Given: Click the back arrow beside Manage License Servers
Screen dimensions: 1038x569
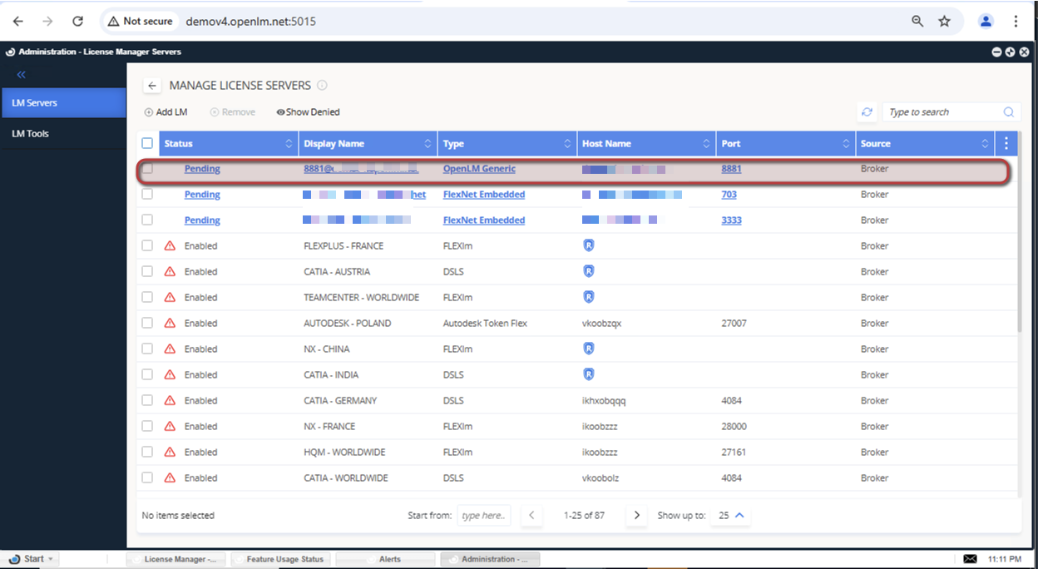Looking at the screenshot, I should pos(152,86).
